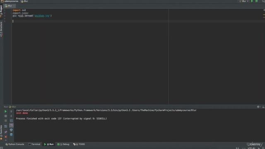The height and width of the screenshot is (149, 265).
Task: Click the pause output icon in Run panel
Action: click(5, 121)
